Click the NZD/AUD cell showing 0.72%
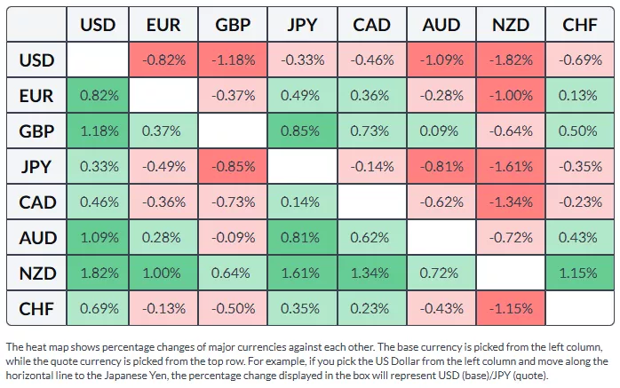 pyautogui.click(x=441, y=273)
